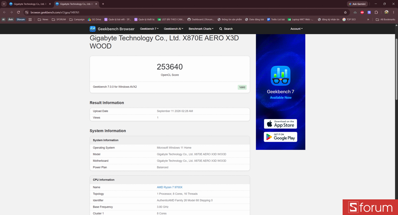Open the GG Drive bookmark
The width and height of the screenshot is (398, 215).
tap(95, 20)
